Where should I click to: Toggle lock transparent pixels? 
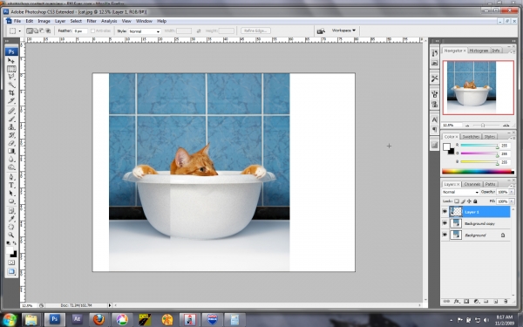(x=457, y=201)
